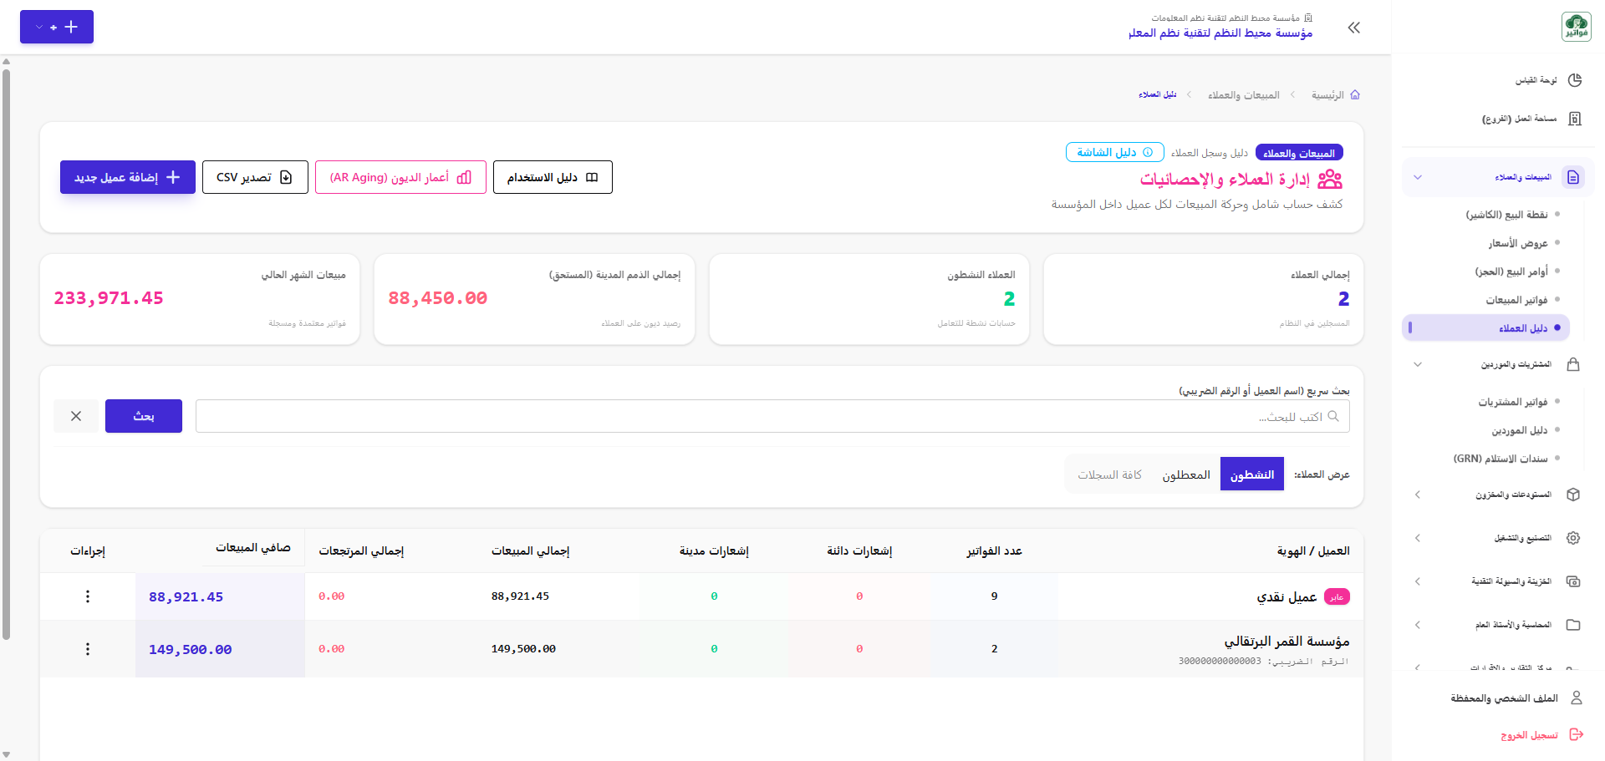Click تصدير CSV button
Image resolution: width=1605 pixels, height=761 pixels.
255,177
